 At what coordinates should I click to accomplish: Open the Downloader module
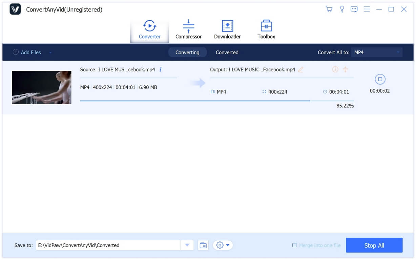[x=227, y=30]
